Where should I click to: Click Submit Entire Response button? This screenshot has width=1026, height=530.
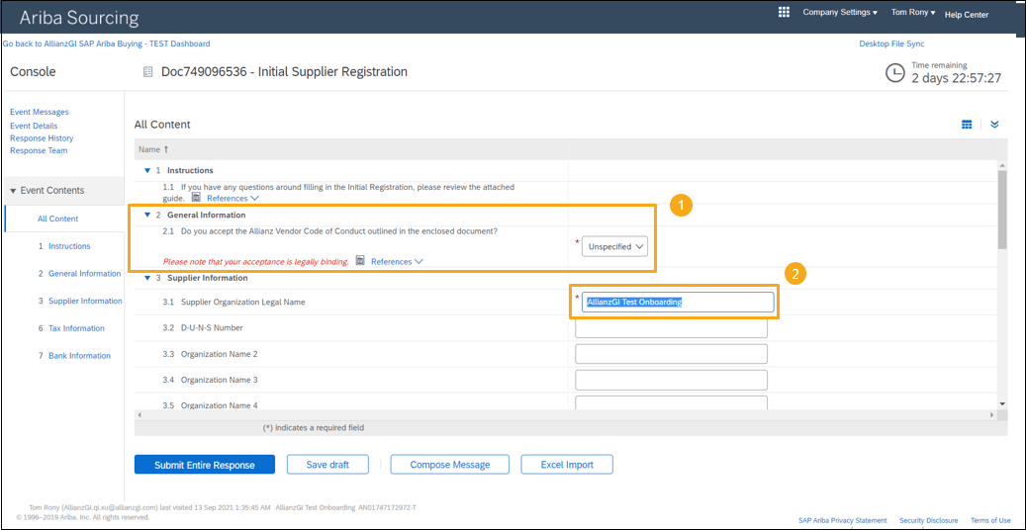[204, 465]
